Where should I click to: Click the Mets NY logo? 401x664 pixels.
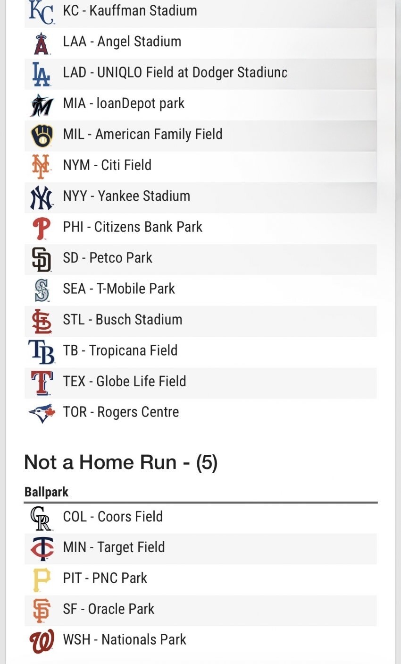point(41,166)
